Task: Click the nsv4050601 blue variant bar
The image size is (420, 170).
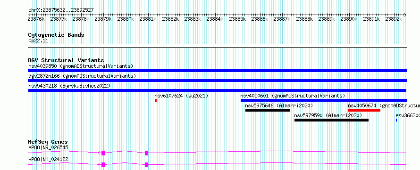Action: tap(324, 100)
